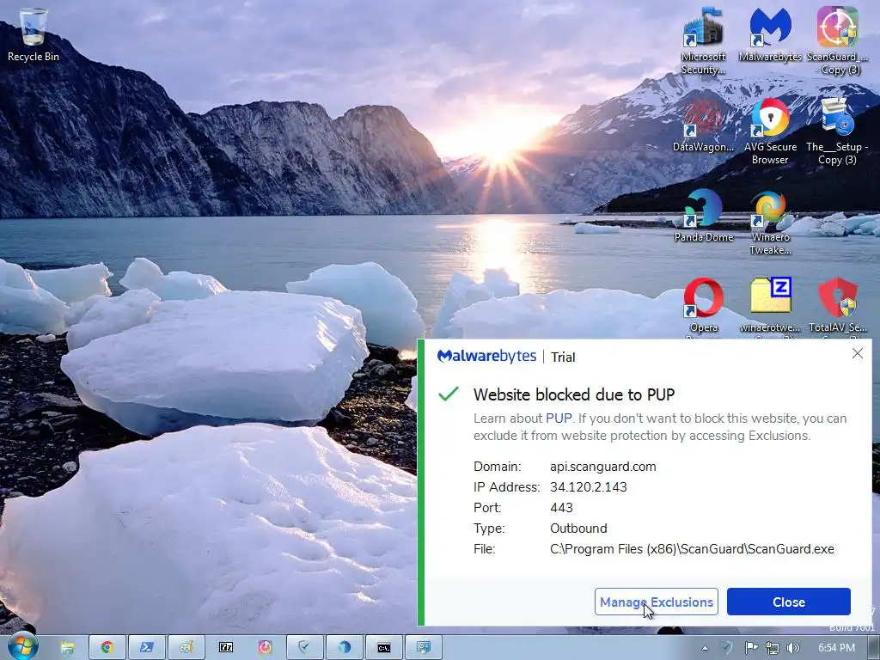880x660 pixels.
Task: Launch Opera browser desktop shortcut
Action: coord(703,306)
